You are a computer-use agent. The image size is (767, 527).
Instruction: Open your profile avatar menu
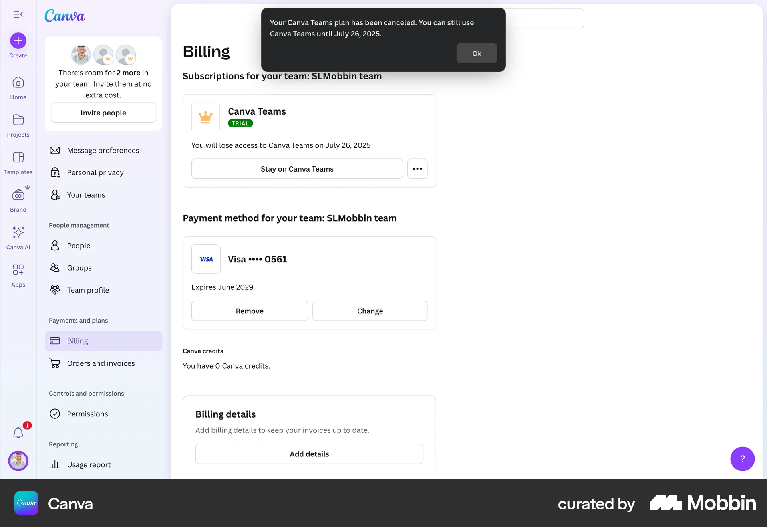pos(18,461)
